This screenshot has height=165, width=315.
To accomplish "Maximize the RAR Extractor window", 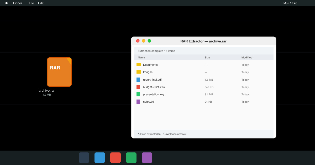I will tap(149, 41).
